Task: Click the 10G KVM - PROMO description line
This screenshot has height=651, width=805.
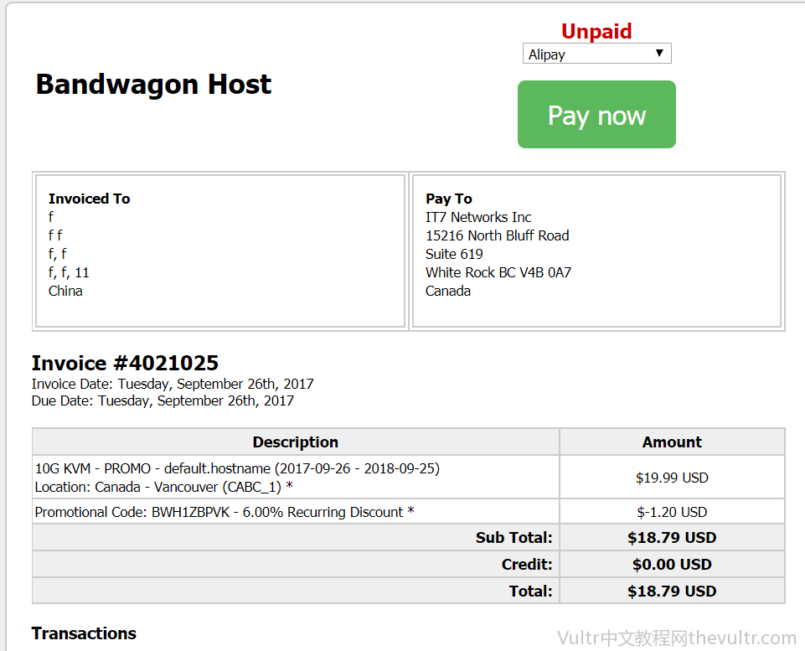Action: click(x=237, y=468)
